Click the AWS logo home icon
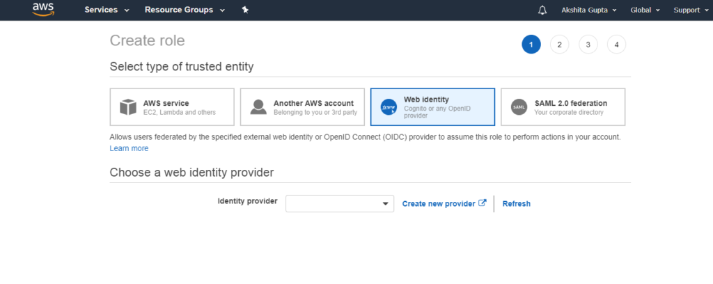Screen dimensions: 713x284 43,10
